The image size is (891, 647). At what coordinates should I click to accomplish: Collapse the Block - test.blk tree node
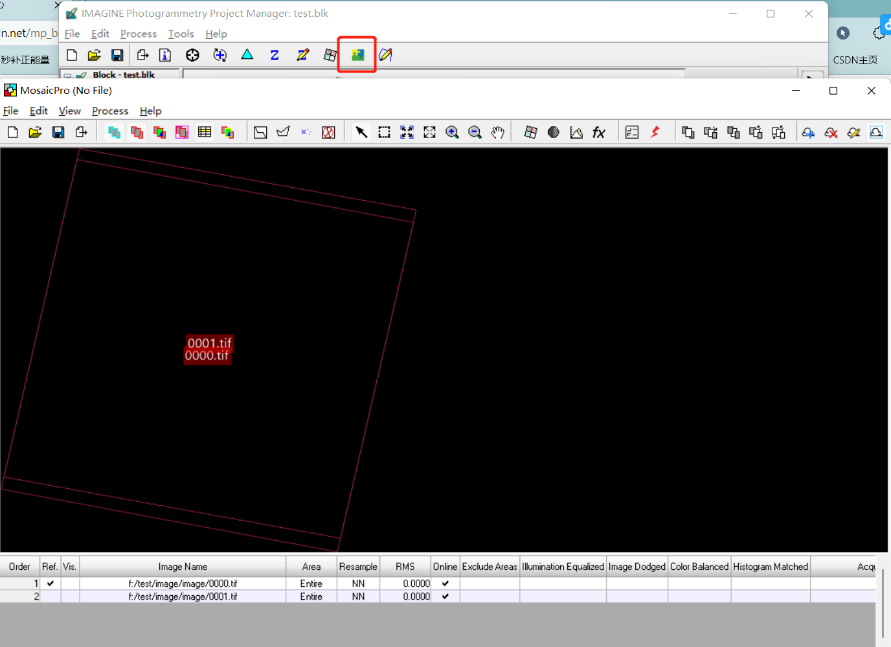pyautogui.click(x=67, y=76)
